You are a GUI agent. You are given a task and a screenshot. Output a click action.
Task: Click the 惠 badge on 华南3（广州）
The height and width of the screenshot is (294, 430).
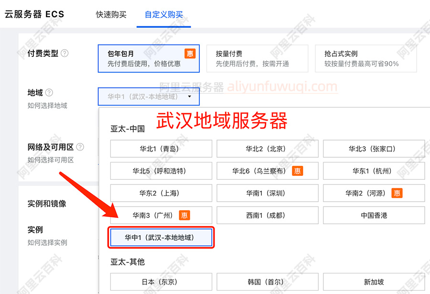[184, 215]
